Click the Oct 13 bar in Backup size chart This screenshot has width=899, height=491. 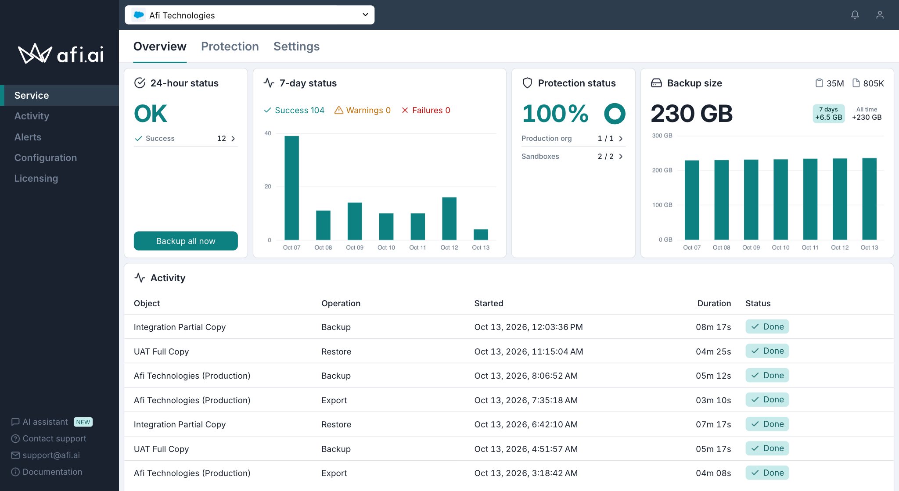click(x=869, y=199)
